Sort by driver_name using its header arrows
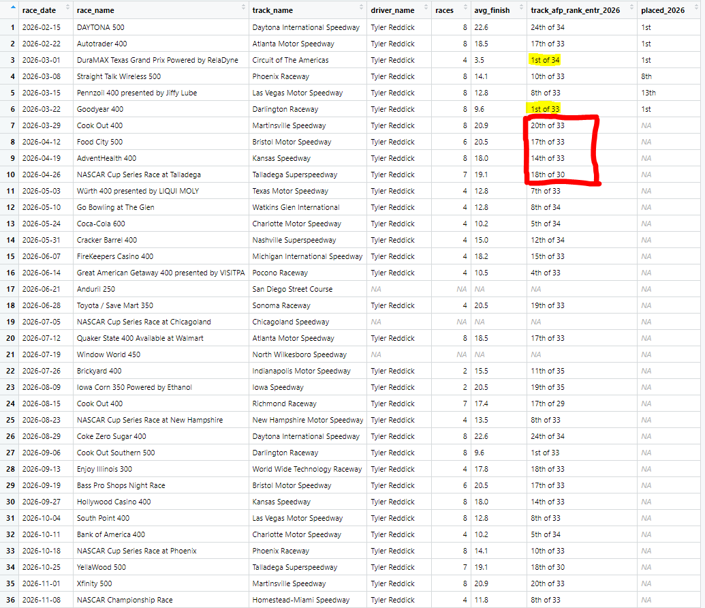 (426, 7)
